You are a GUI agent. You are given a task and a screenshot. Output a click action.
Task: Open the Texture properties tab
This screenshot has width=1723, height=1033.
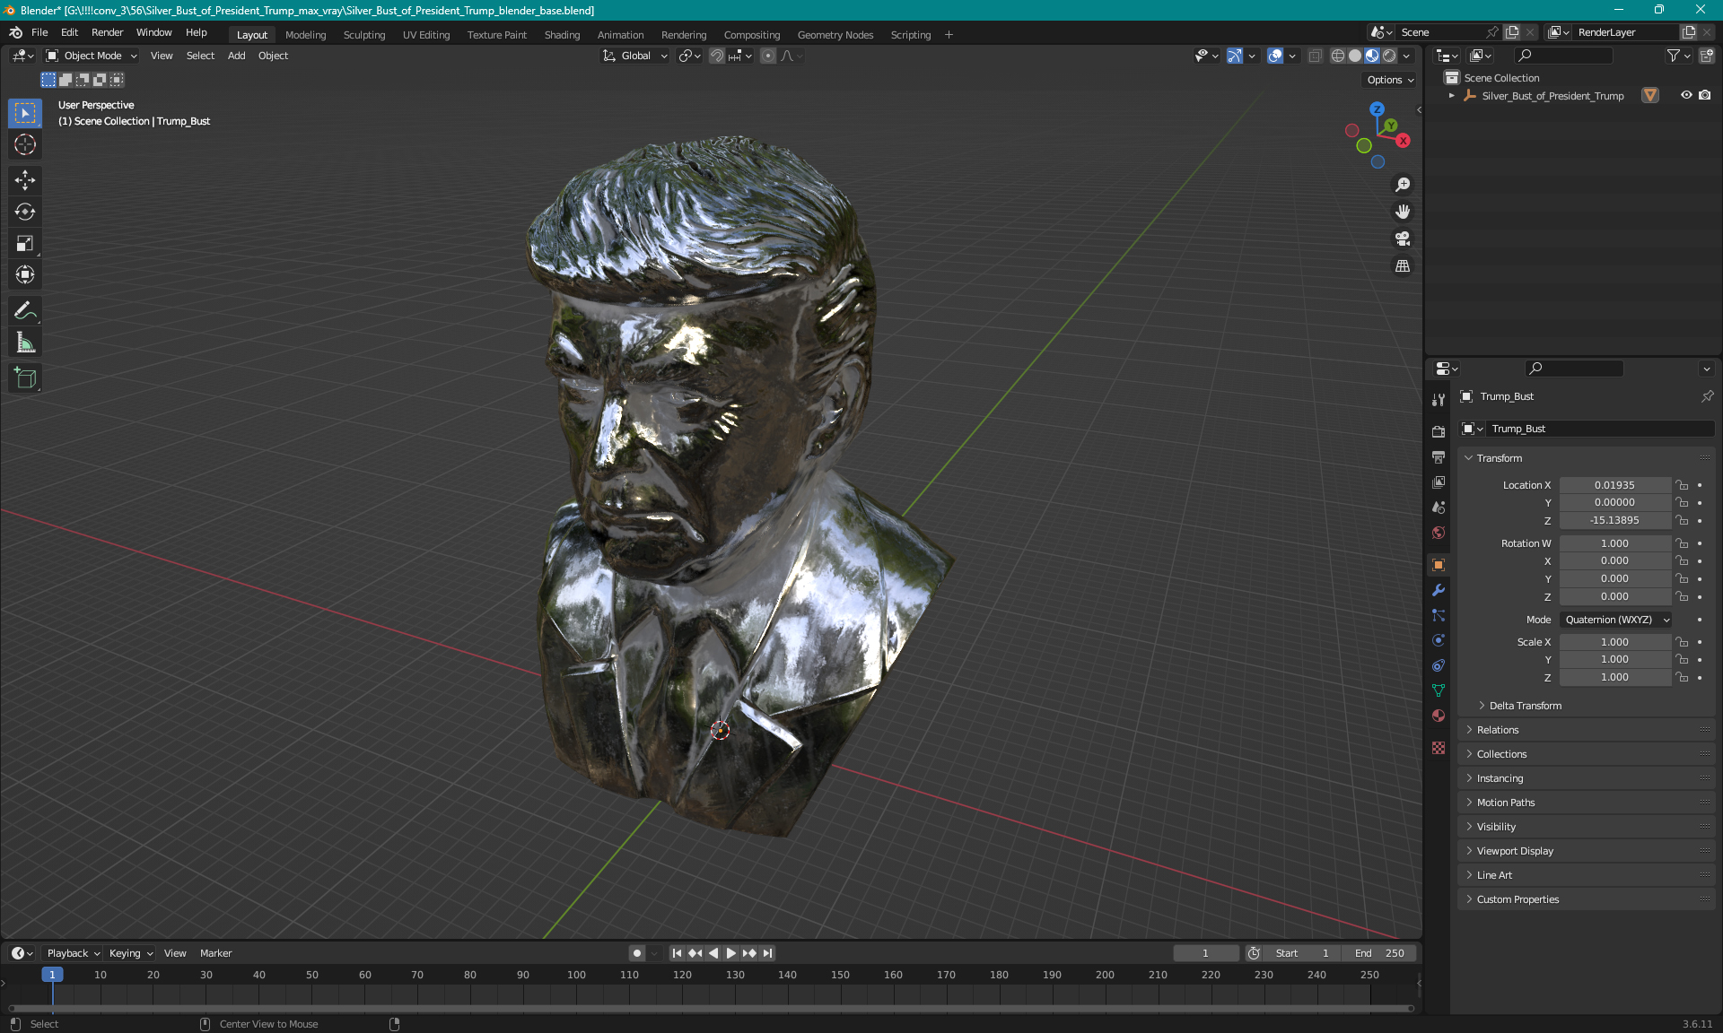(1439, 748)
